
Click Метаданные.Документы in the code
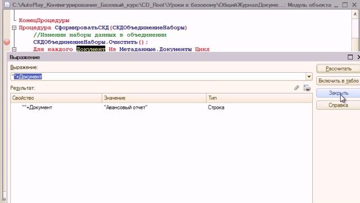tap(155, 49)
